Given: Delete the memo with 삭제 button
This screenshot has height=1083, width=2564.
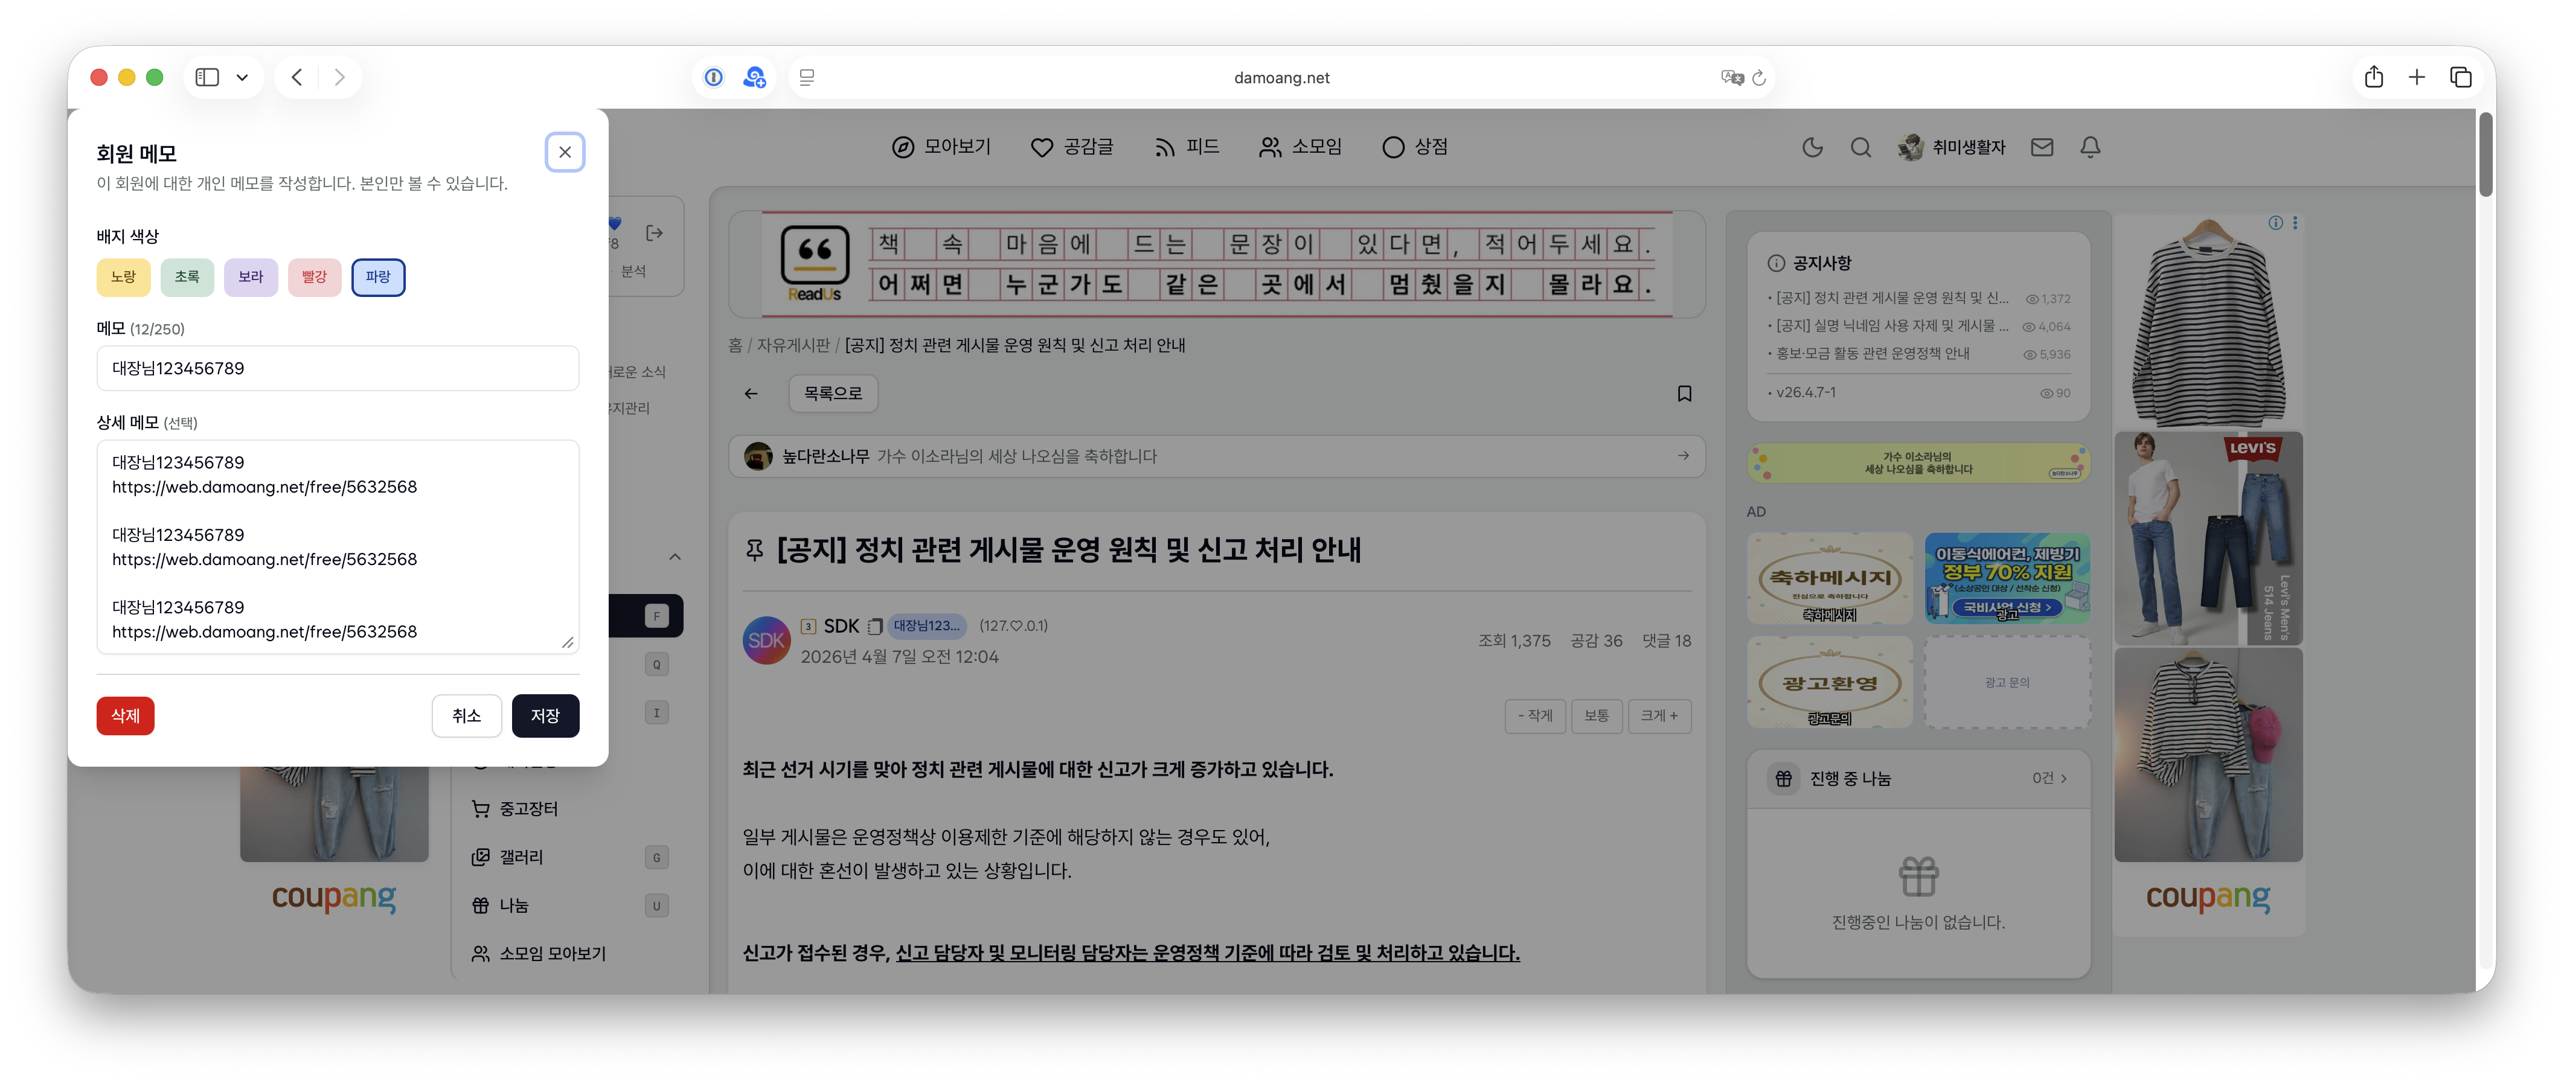Looking at the screenshot, I should coord(126,716).
